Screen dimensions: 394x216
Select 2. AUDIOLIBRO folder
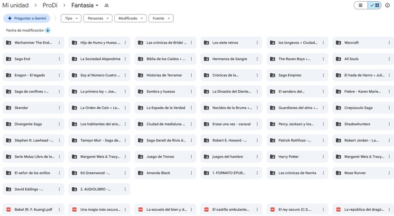[x=99, y=189]
